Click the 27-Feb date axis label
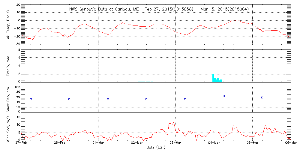Image resolution: width=300 pixels, height=150 pixels. (21, 143)
